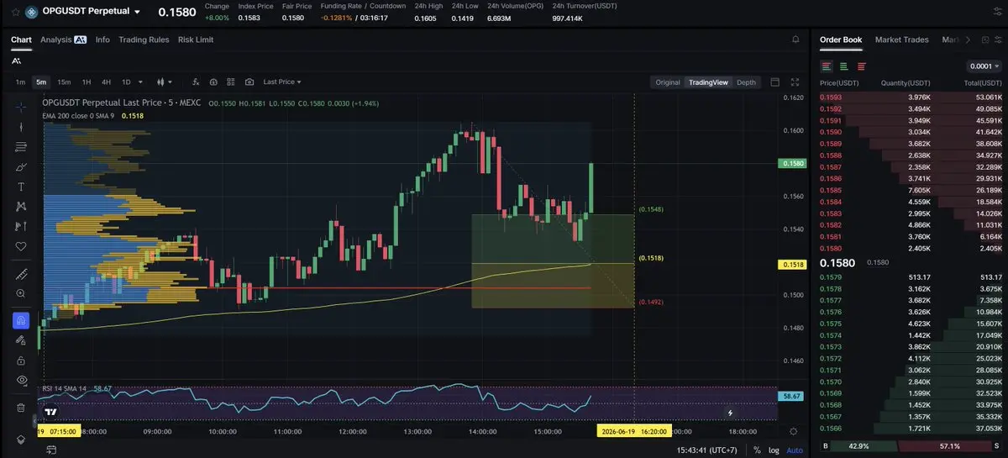1008x458 pixels.
Task: Open the object tree layers icon
Action: pos(21,440)
